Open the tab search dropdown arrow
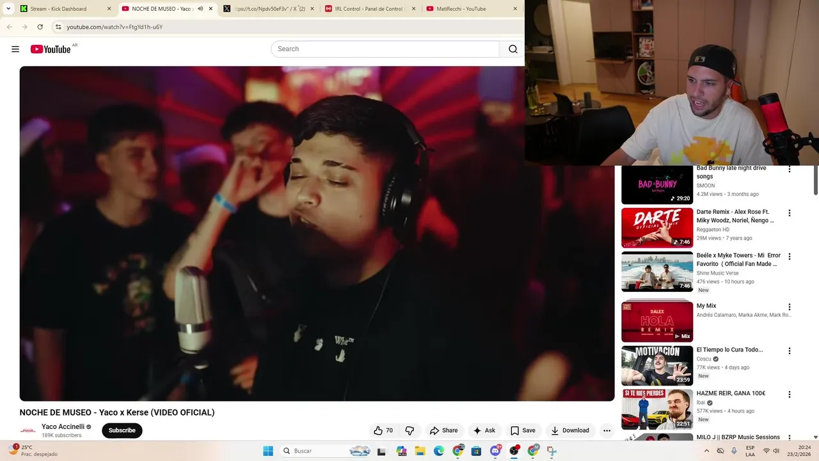 8,9
